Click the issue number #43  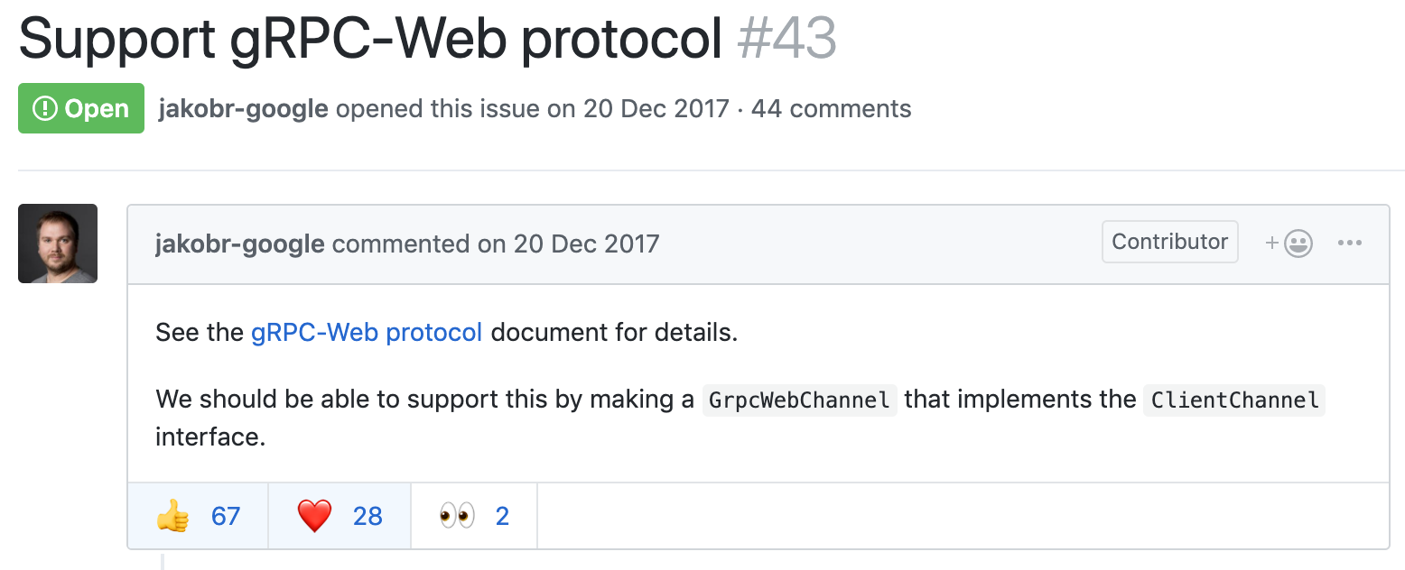(786, 38)
